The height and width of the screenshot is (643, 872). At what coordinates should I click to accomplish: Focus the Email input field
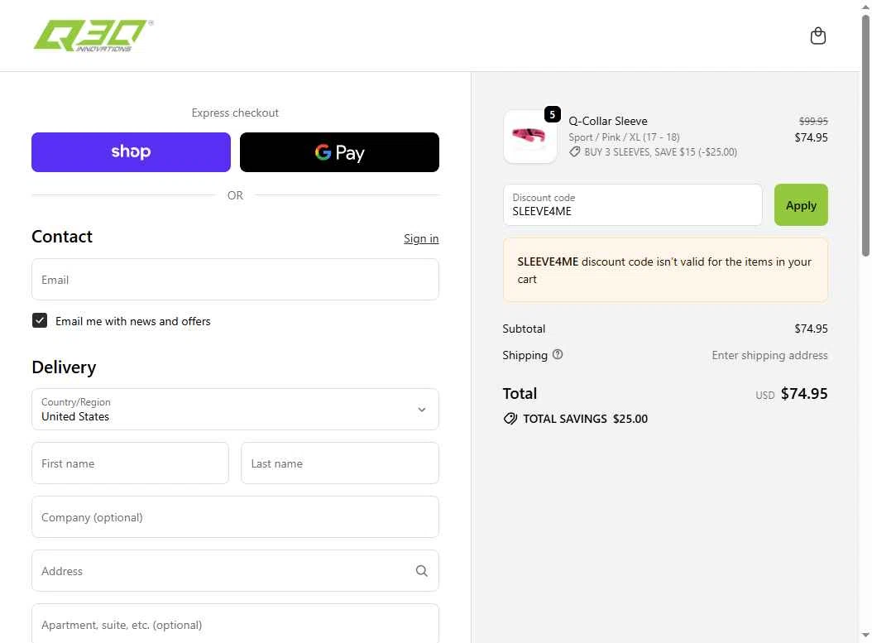tap(235, 279)
